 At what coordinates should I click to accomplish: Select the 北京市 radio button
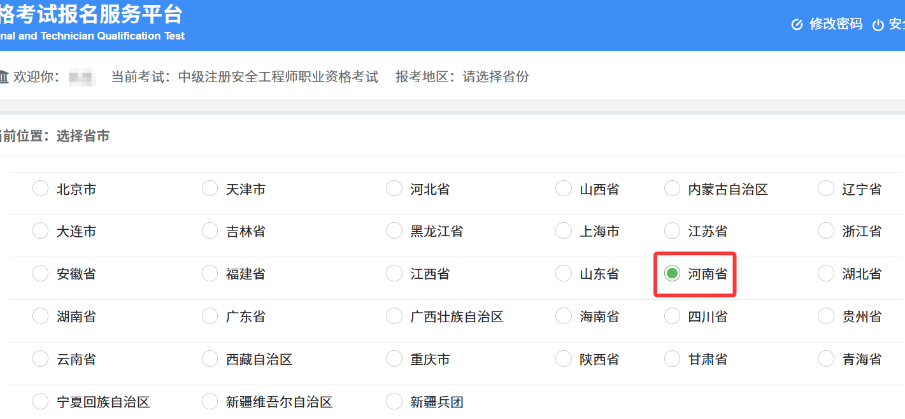coord(40,188)
